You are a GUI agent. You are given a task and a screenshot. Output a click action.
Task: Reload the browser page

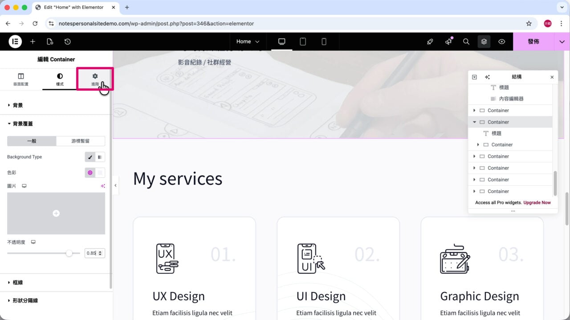point(35,23)
